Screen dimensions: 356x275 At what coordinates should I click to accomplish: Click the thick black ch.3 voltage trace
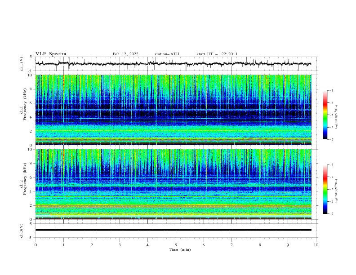pos(173,230)
